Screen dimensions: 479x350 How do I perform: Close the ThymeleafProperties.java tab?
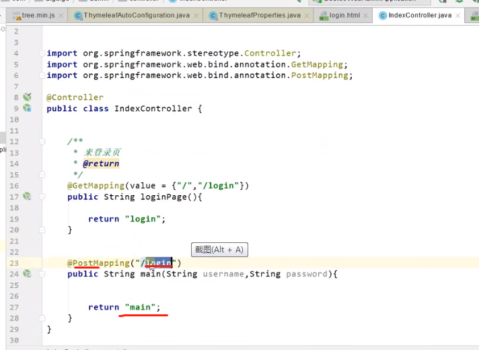tap(307, 15)
